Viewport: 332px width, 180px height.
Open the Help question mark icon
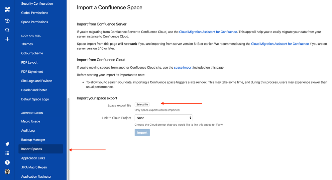[x=7, y=162]
